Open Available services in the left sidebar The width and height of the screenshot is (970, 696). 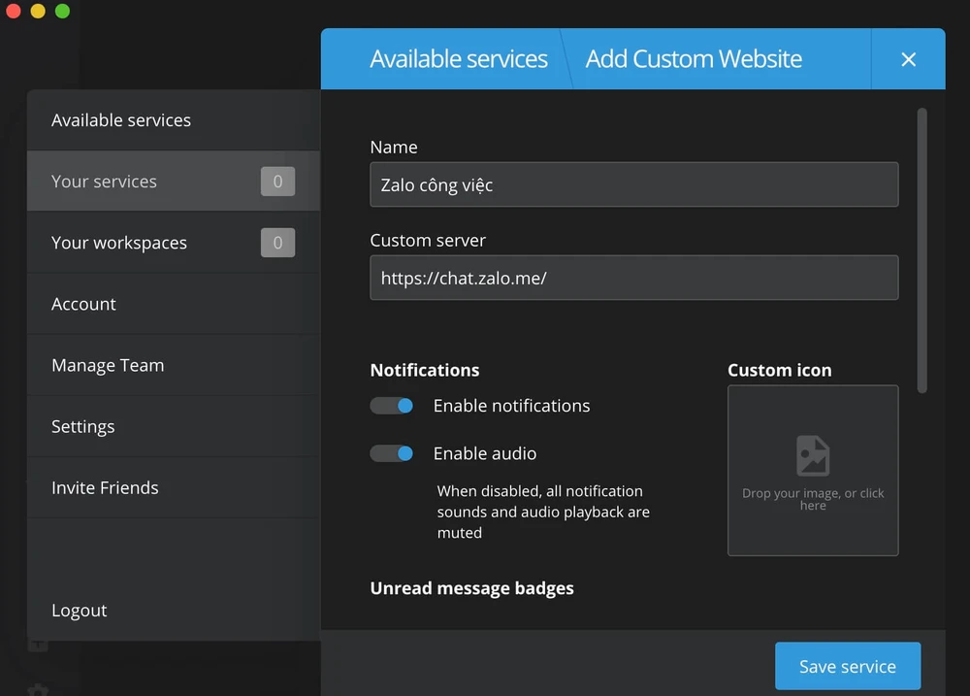(121, 120)
